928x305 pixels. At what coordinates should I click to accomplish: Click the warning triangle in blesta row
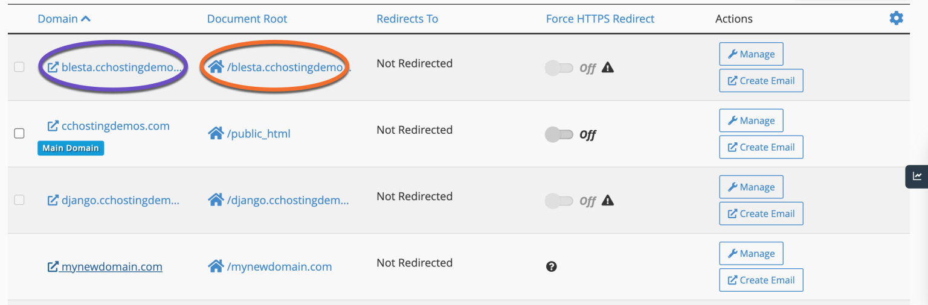(608, 68)
